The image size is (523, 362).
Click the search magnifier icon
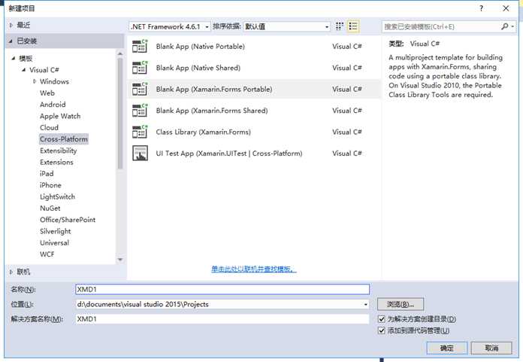pyautogui.click(x=505, y=26)
